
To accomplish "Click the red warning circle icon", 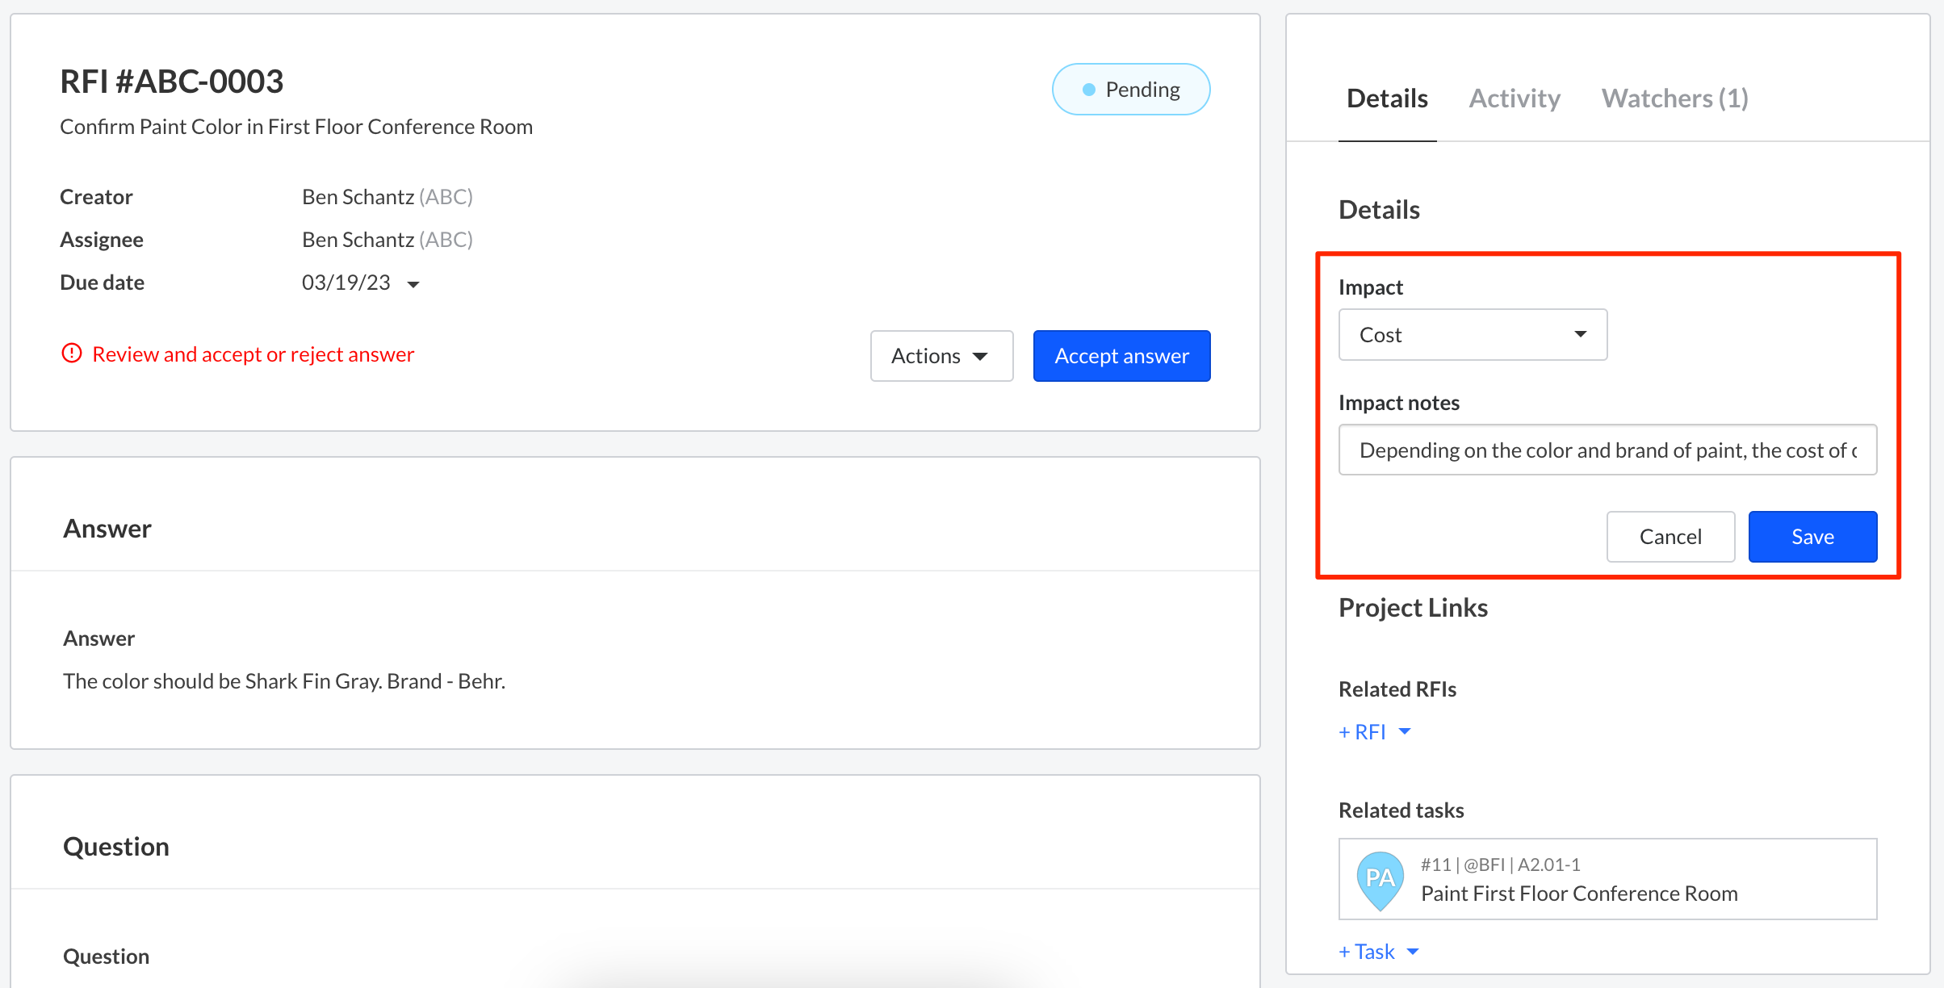I will point(72,354).
